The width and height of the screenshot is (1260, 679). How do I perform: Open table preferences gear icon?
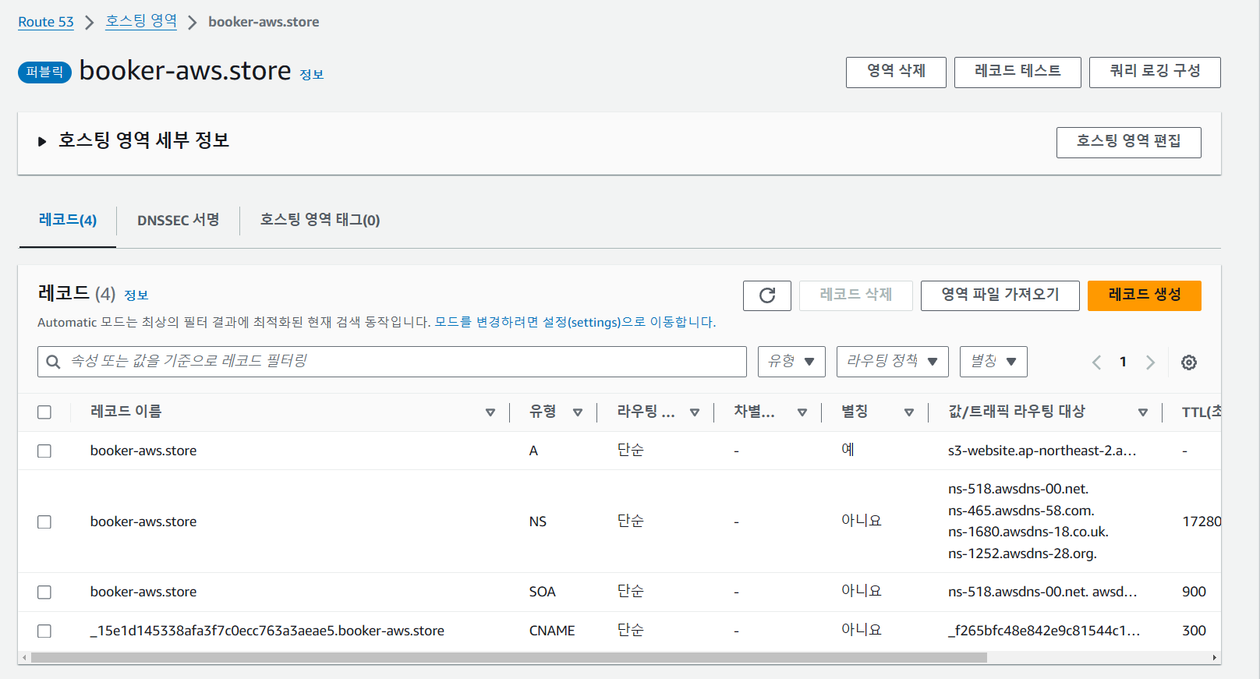[1189, 362]
